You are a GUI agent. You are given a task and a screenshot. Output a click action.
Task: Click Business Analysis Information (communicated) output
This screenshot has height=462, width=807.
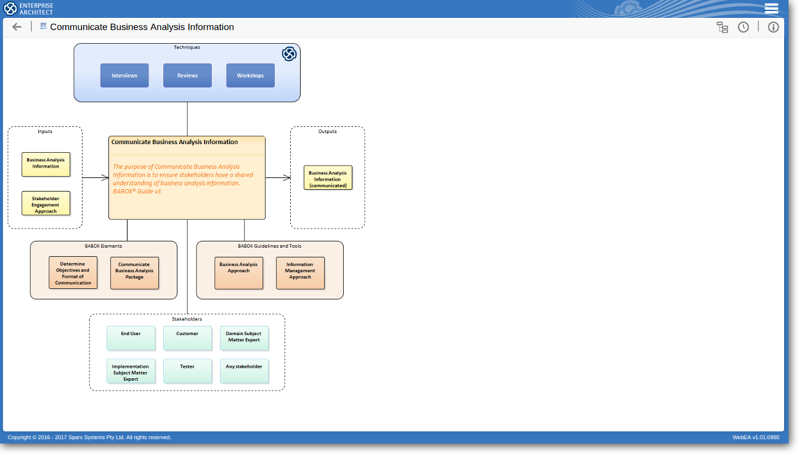point(328,177)
